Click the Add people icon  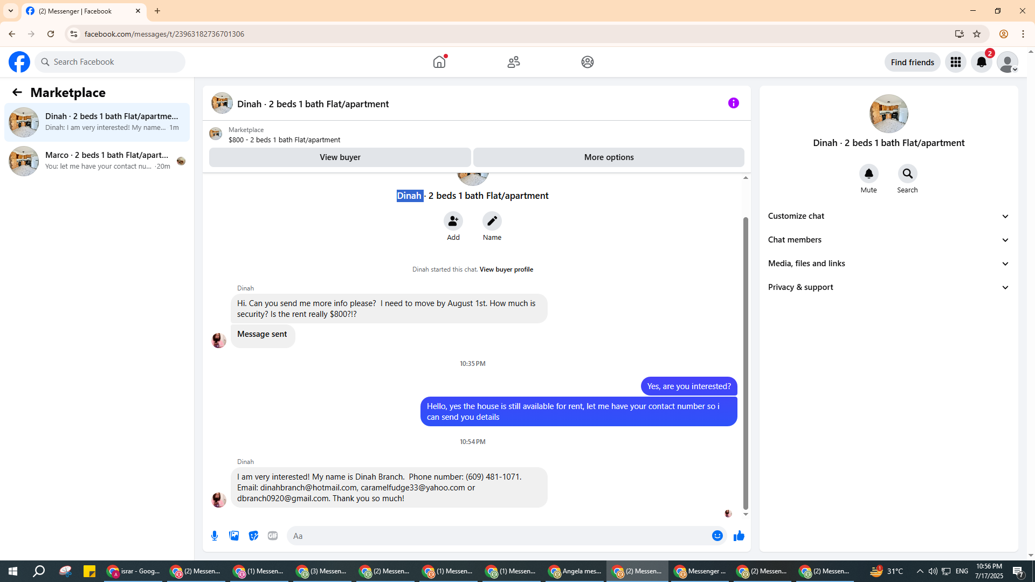coord(453,221)
